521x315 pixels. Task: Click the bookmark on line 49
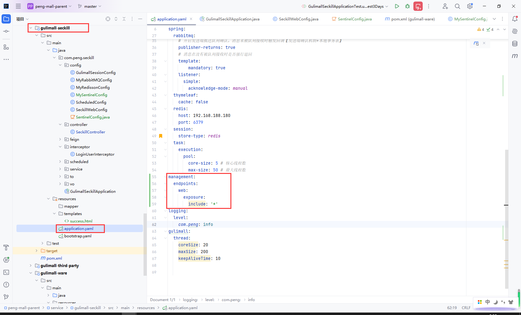pyautogui.click(x=161, y=136)
